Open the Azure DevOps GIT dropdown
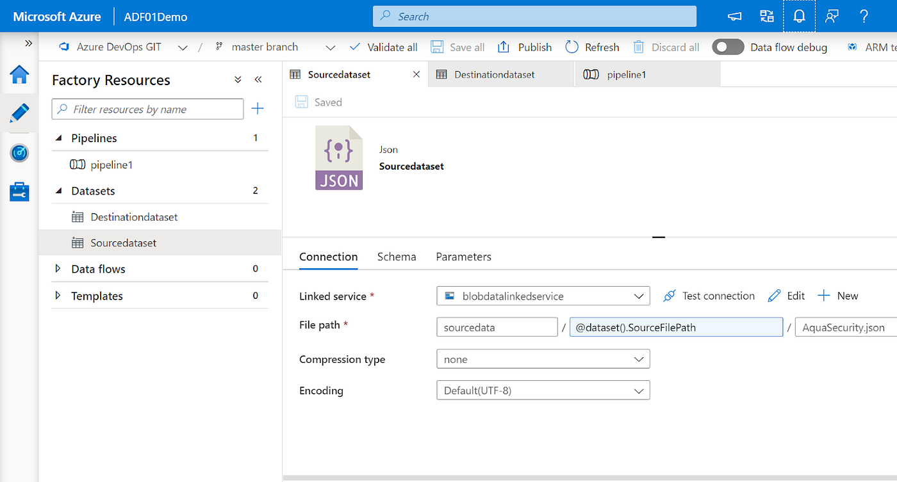This screenshot has height=482, width=897. (x=123, y=47)
